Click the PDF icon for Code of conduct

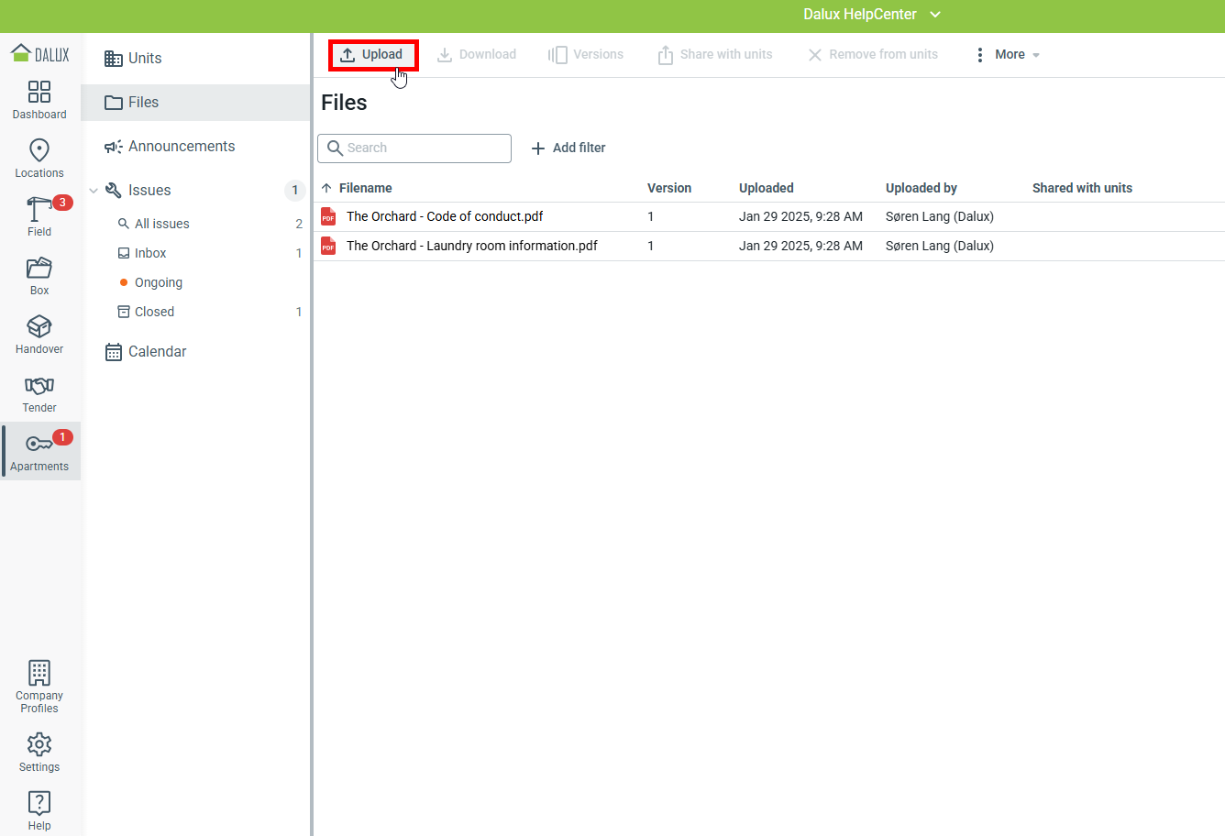(328, 216)
